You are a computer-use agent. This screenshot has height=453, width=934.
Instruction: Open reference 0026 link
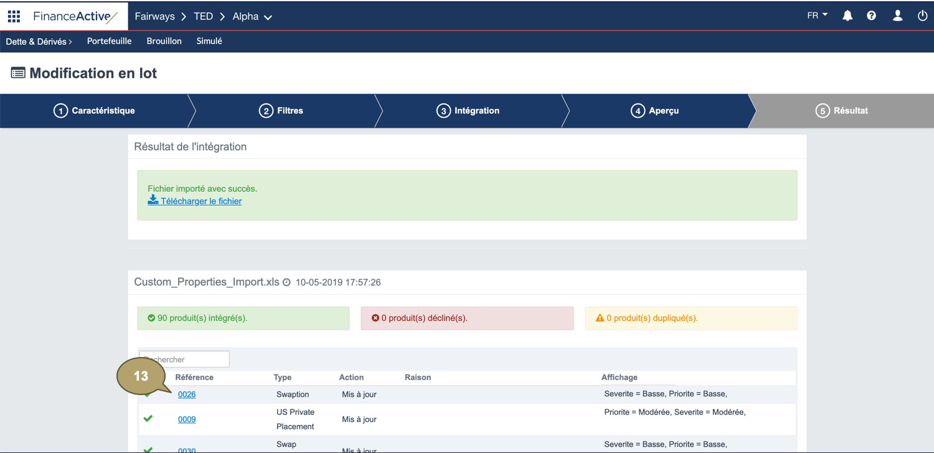pyautogui.click(x=187, y=394)
